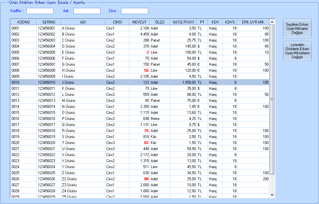319x204 pixels.
Task: Click early warning value 200
Action: click(266, 179)
